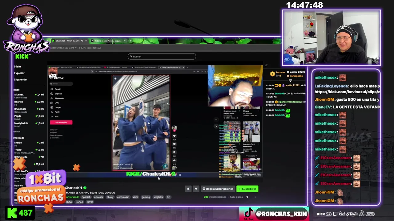Open SiDeRaL channel in followed list
The width and height of the screenshot is (394, 221).
pyautogui.click(x=29, y=96)
